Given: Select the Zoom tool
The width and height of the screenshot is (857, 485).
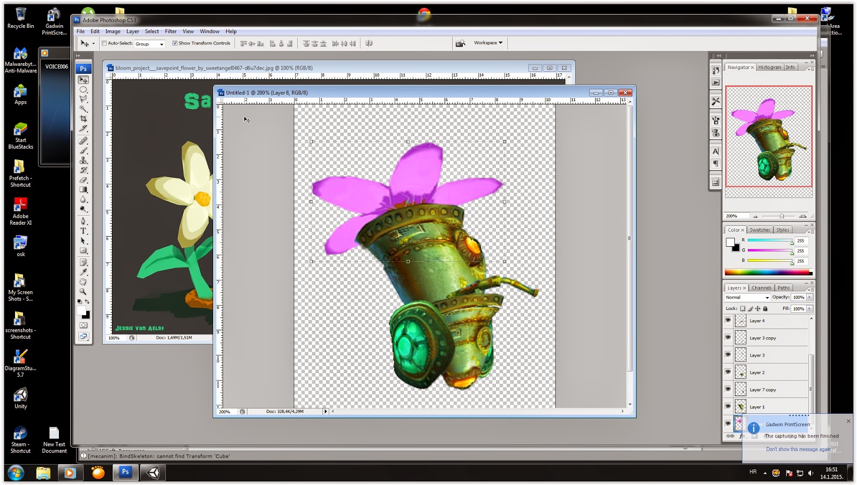Looking at the screenshot, I should pos(84,291).
